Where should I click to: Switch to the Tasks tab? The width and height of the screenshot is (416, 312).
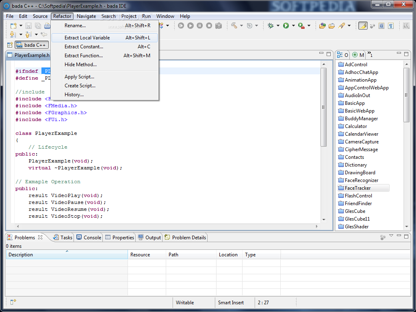[x=63, y=237]
